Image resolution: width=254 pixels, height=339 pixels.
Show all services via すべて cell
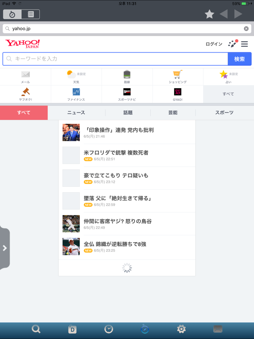click(x=229, y=94)
